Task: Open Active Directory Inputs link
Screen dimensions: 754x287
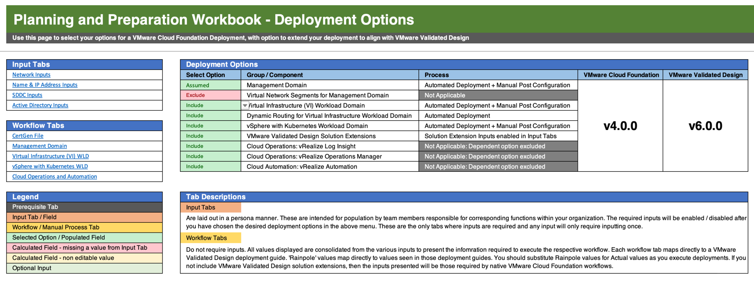Action: 40,106
